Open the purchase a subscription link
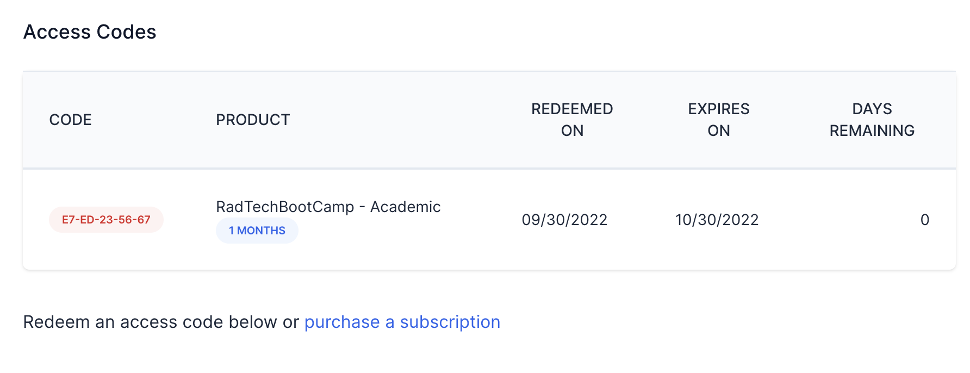The image size is (970, 373). (402, 322)
